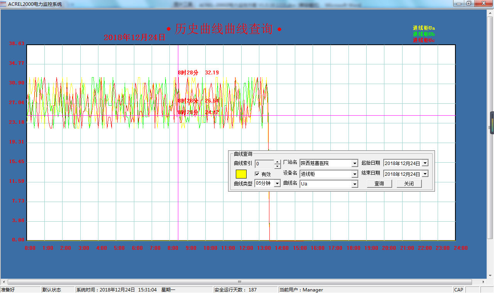The width and height of the screenshot is (494, 293).
Task: Click the 曲线索引 index input field
Action: (264, 164)
